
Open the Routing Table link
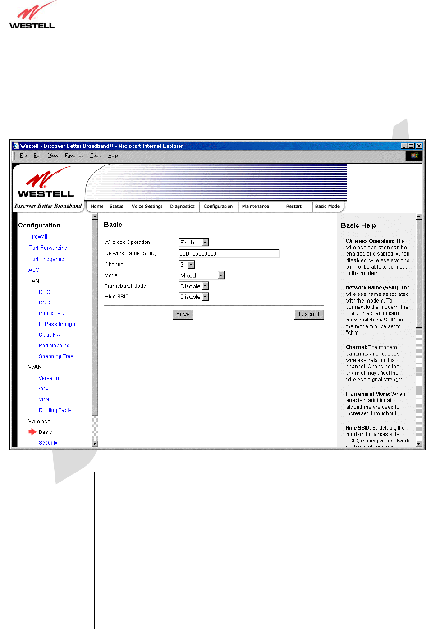[x=55, y=410]
